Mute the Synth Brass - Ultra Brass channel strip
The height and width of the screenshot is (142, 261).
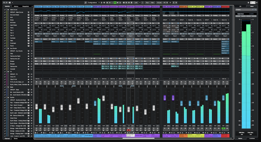pos(37,82)
